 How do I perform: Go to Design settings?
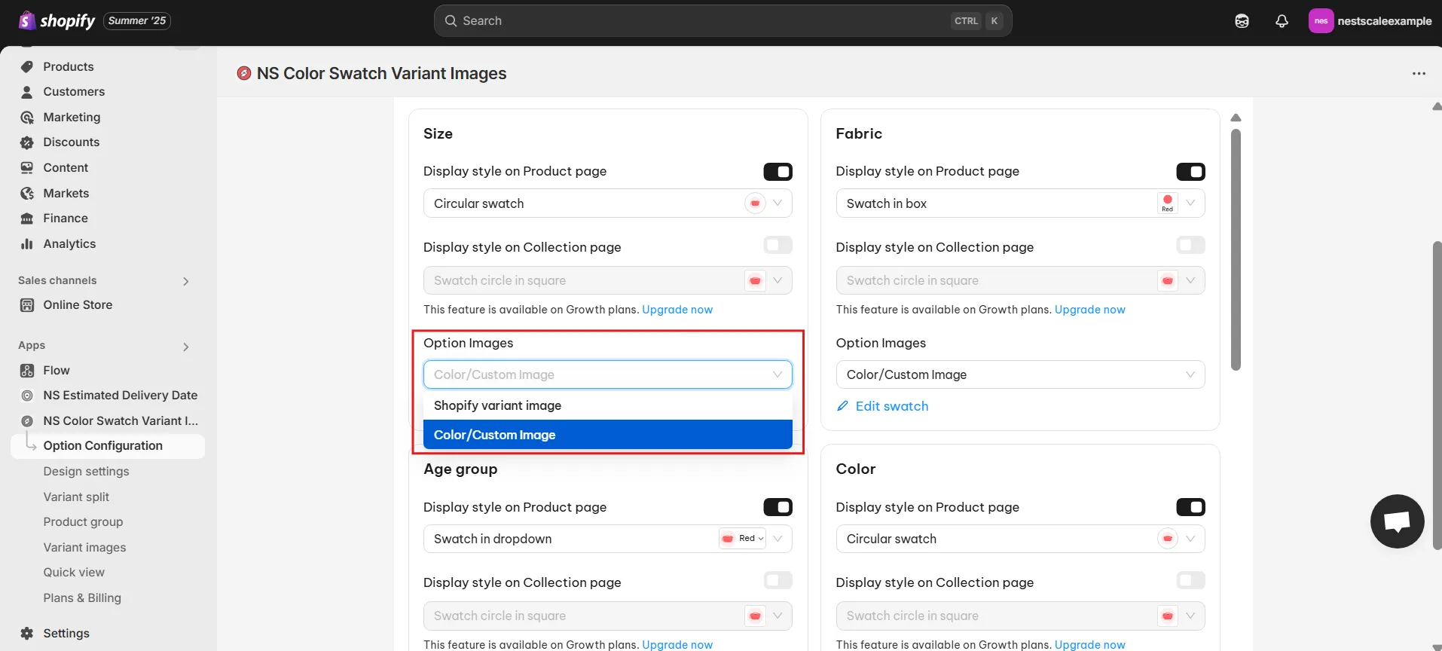pos(86,472)
